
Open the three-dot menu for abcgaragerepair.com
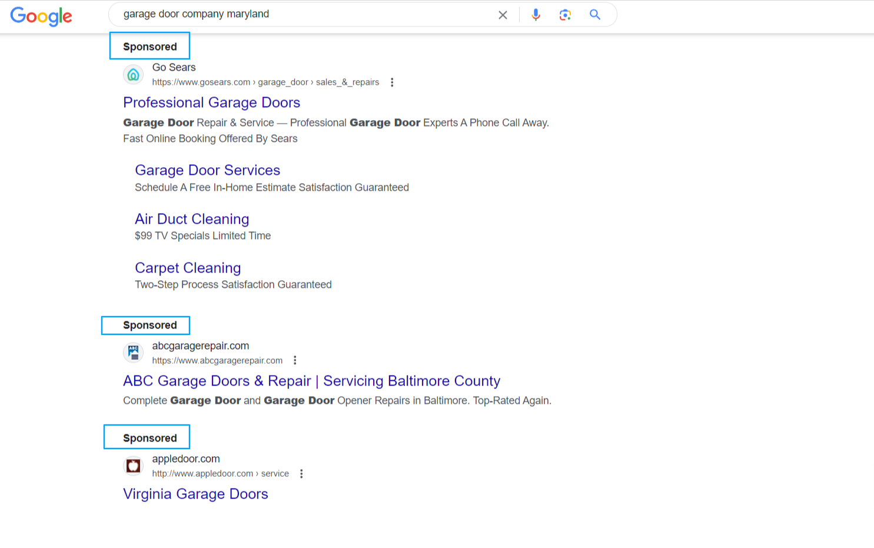(x=295, y=360)
